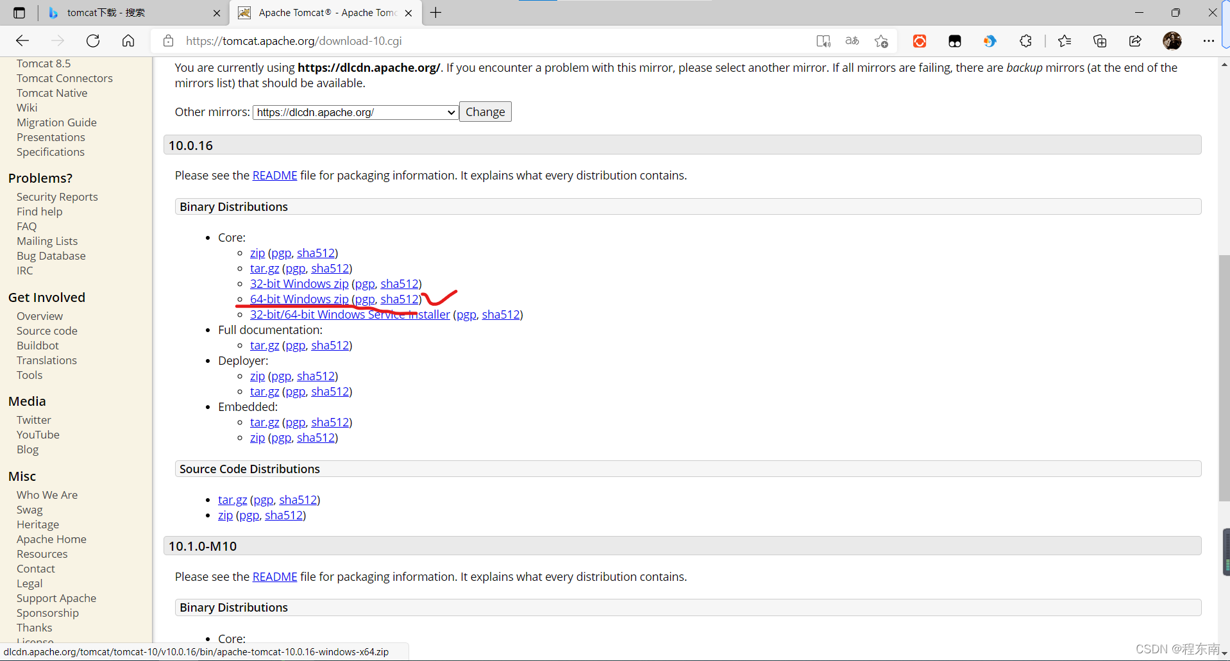The height and width of the screenshot is (661, 1230).
Task: Click the dolphin extension icon
Action: point(990,40)
